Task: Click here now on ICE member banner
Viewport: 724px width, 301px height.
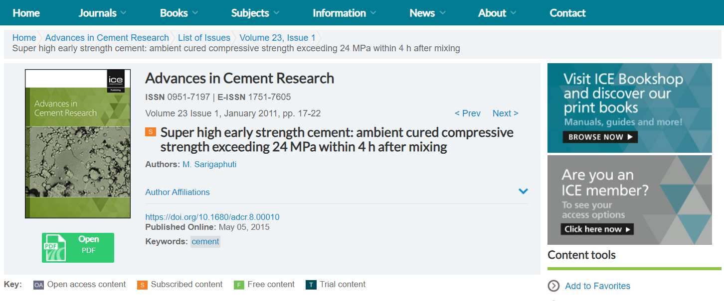Action: 597,229
